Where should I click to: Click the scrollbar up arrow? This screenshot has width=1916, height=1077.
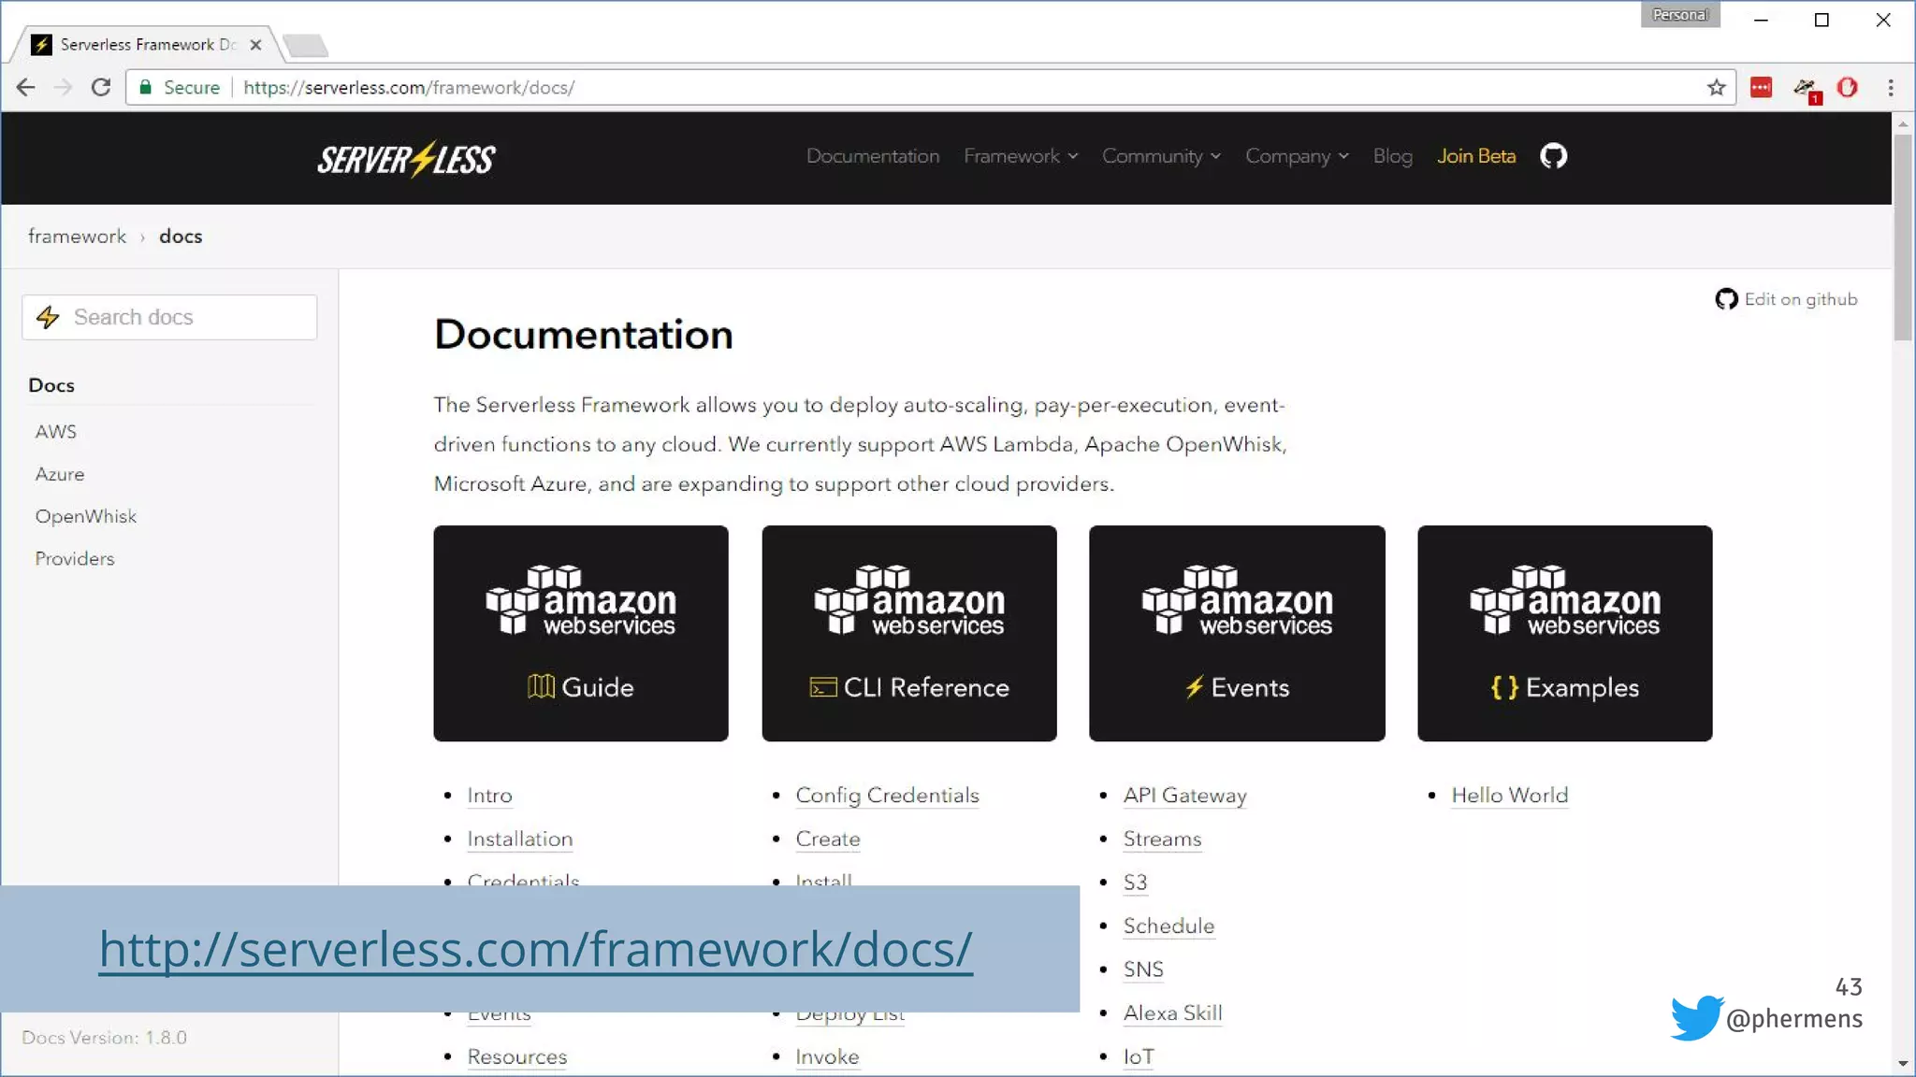click(1903, 123)
